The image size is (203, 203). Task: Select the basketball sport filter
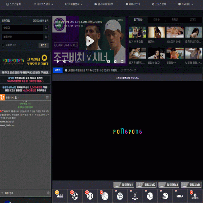(105, 196)
